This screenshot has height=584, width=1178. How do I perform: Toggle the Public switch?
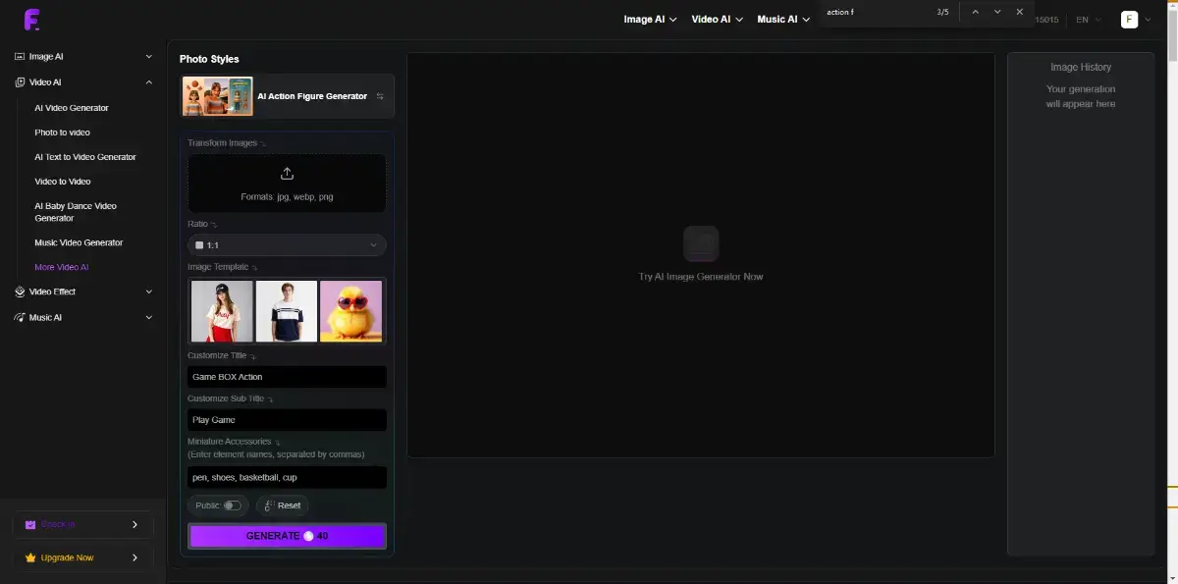pyautogui.click(x=232, y=505)
